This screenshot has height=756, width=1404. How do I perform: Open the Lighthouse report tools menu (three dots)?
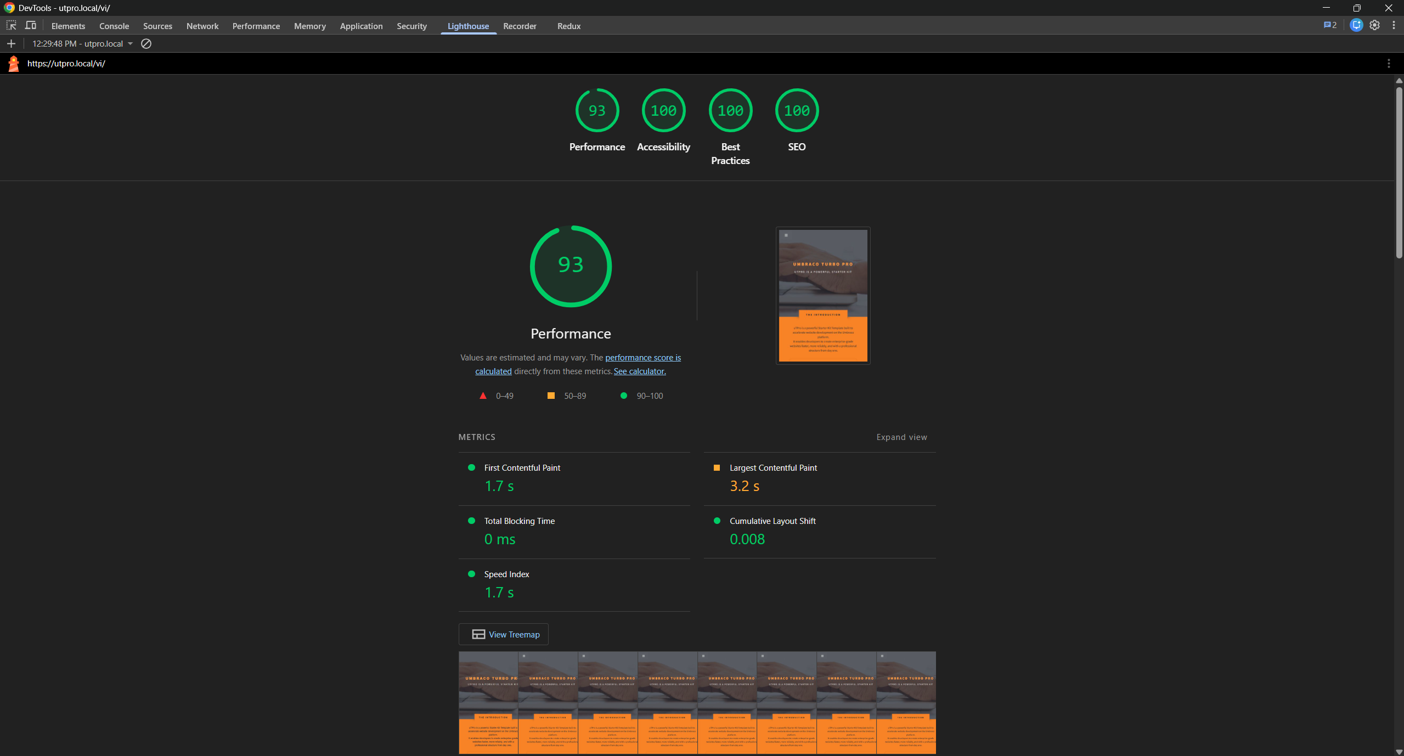(x=1389, y=64)
